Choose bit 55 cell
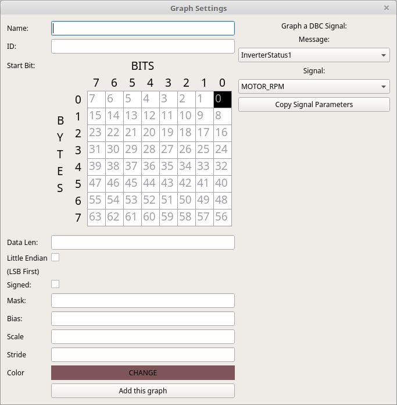397x405 pixels. (x=96, y=201)
